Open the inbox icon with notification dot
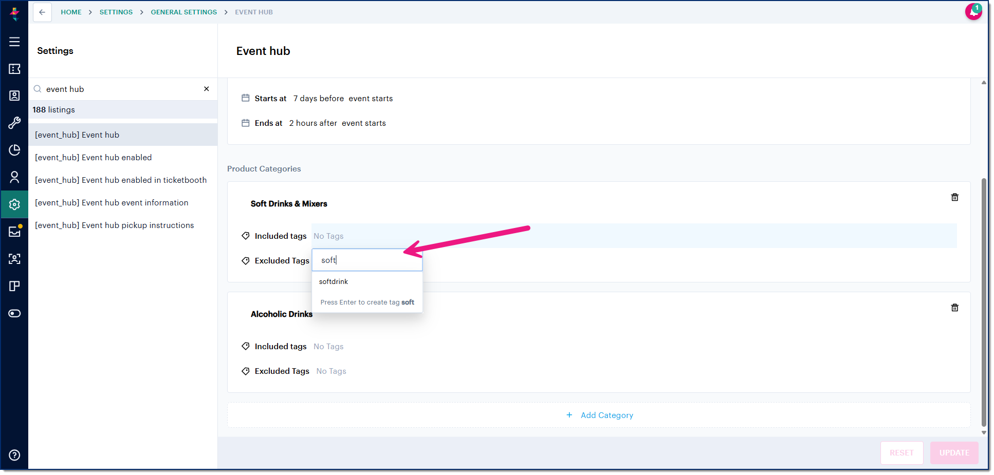The height and width of the screenshot is (475, 994). (14, 232)
